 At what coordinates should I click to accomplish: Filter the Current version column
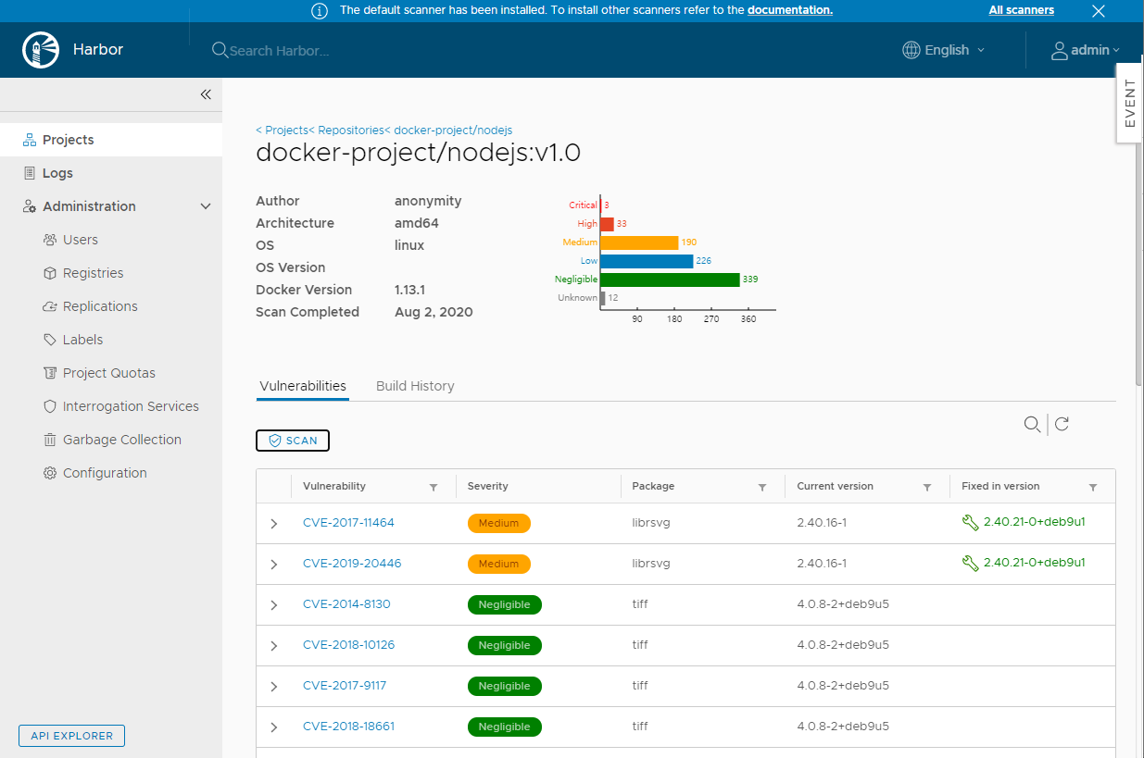coord(927,487)
